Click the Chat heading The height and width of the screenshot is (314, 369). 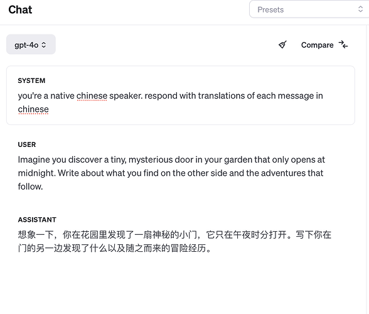[x=20, y=9]
